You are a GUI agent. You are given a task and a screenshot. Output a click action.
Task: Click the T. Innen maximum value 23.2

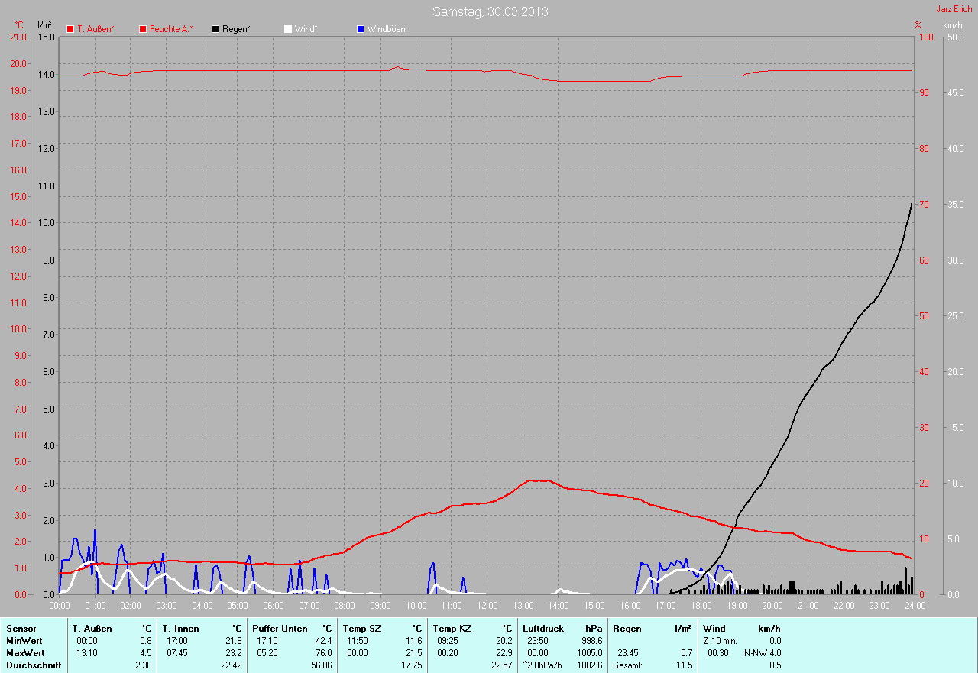pos(233,653)
